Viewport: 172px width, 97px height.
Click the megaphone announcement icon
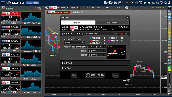(x=149, y=3)
